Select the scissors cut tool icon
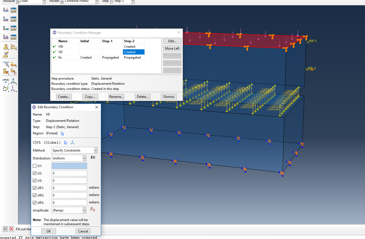Viewport: 365px width, 239px height. [14, 72]
